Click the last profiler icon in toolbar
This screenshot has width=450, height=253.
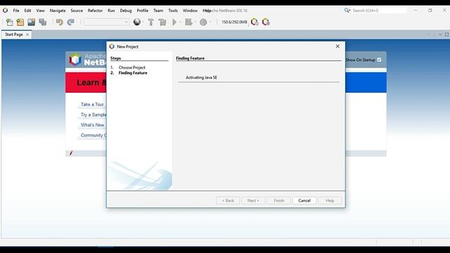[x=266, y=22]
